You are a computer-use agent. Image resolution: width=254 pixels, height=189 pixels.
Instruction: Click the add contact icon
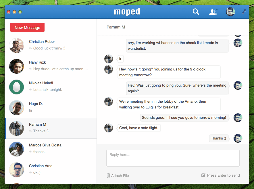click(213, 12)
